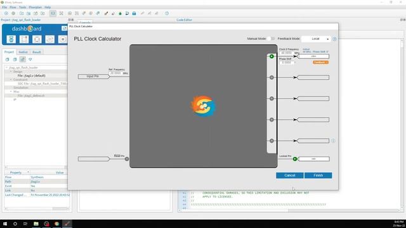Open the Flow menu

(13, 7)
